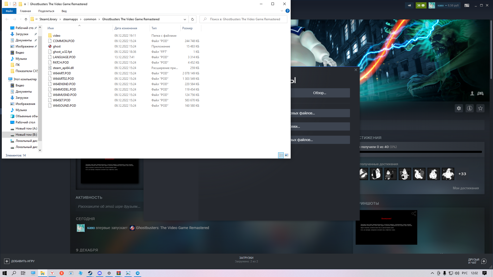Click the game info circle icon
Viewport: 493px width, 277px height.
(x=470, y=108)
